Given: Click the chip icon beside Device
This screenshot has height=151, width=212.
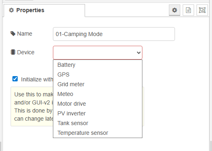Looking at the screenshot, I should [13, 52].
